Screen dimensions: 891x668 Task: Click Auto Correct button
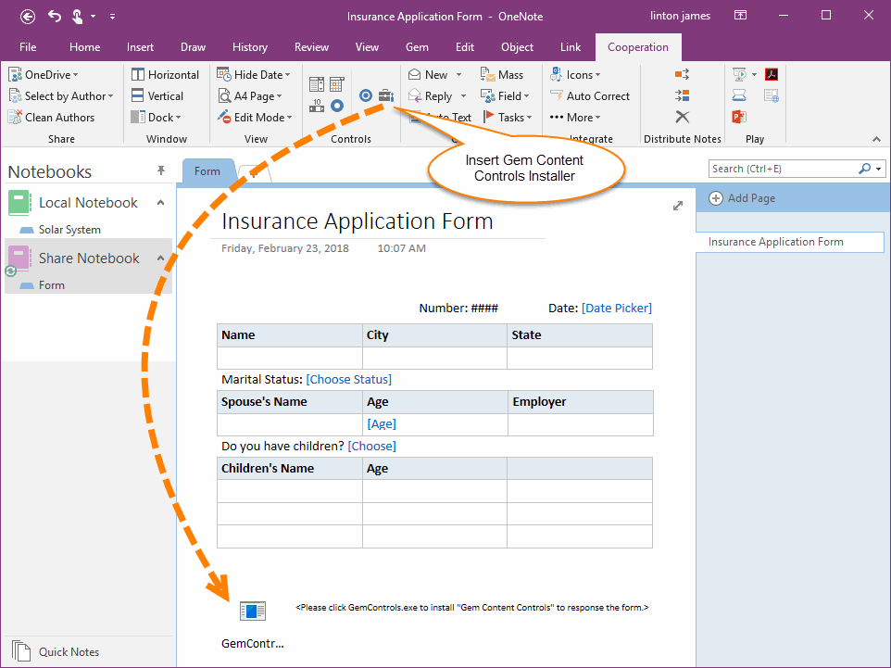590,96
